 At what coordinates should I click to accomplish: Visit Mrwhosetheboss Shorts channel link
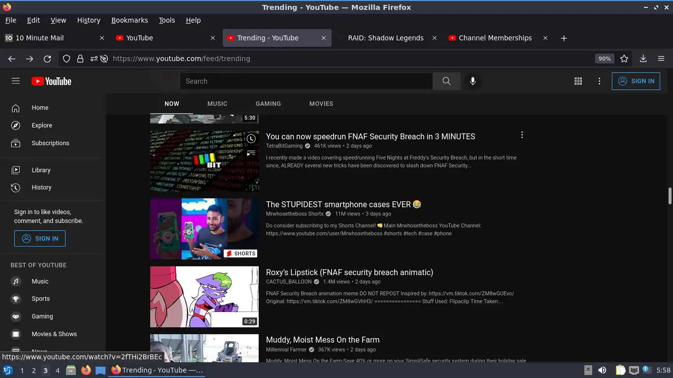[x=295, y=214]
